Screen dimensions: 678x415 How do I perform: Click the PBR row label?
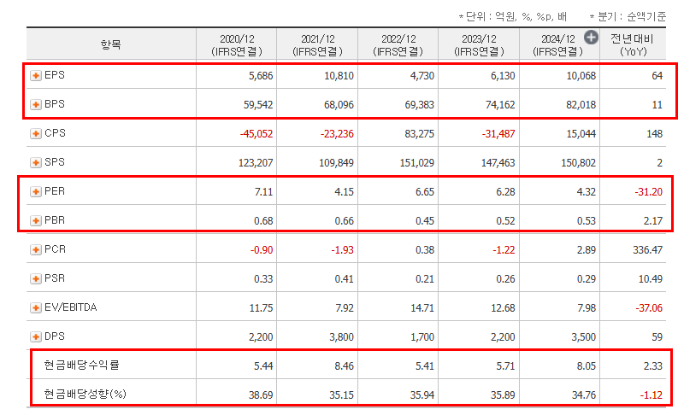(55, 220)
